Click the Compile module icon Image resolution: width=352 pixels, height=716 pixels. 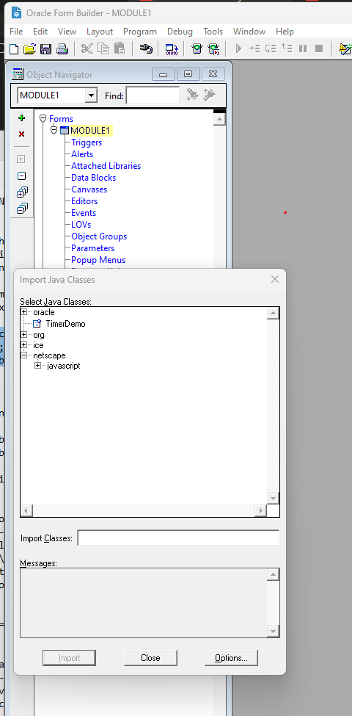point(172,49)
